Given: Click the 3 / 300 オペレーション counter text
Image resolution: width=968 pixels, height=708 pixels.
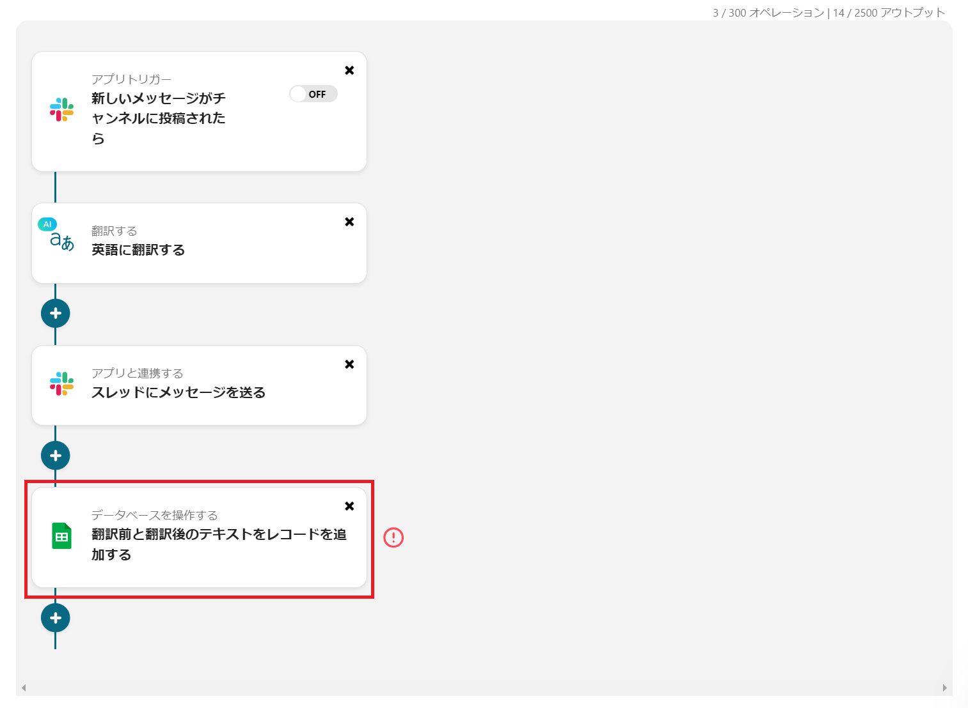Looking at the screenshot, I should pyautogui.click(x=766, y=12).
